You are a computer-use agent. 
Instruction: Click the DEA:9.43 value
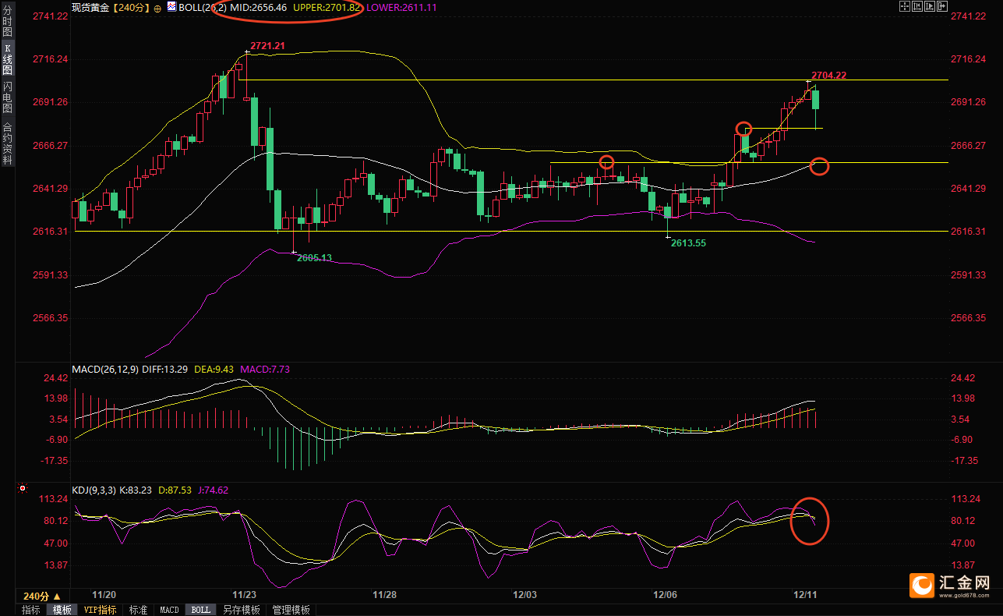(x=214, y=369)
